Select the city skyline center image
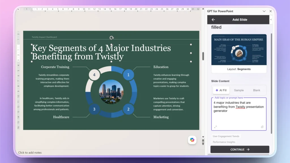The height and width of the screenshot is (163, 290). click(x=111, y=92)
